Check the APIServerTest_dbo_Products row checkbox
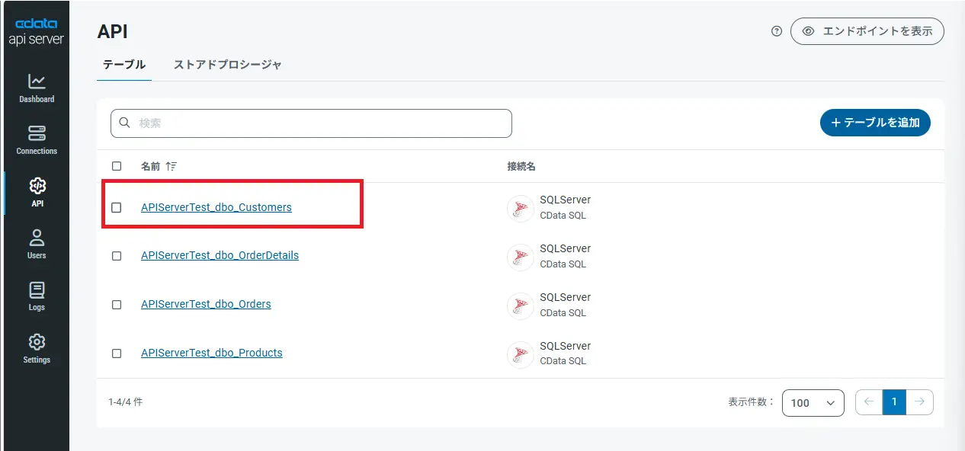965x451 pixels. coord(117,353)
